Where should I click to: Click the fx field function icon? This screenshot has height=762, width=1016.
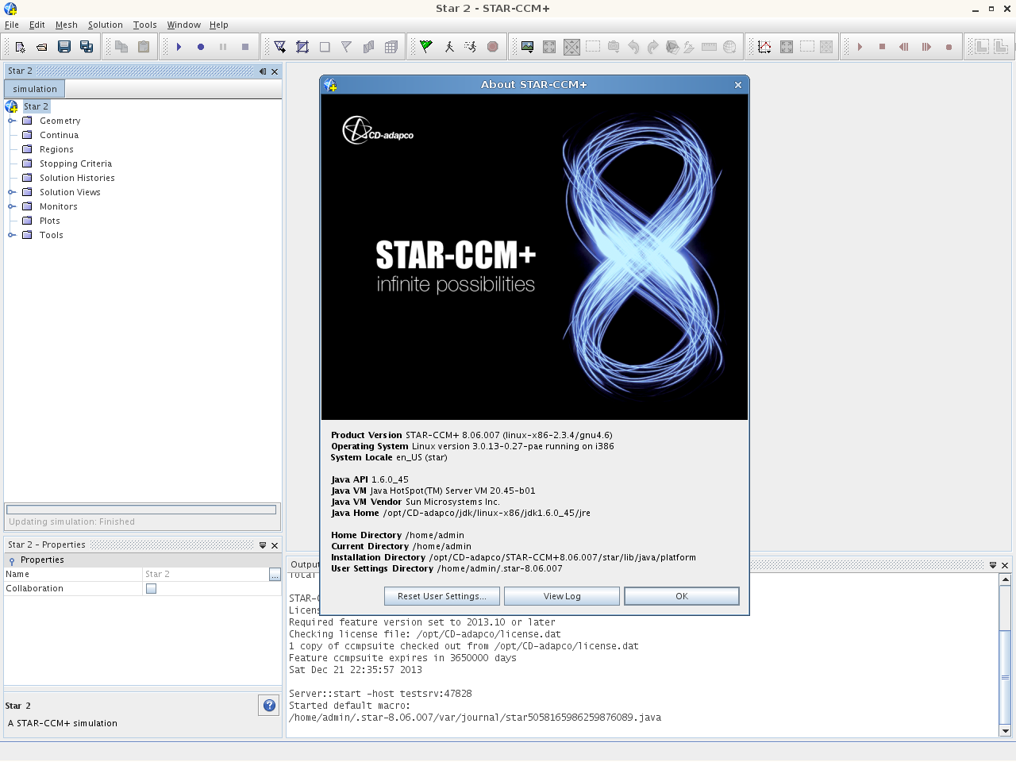(690, 47)
